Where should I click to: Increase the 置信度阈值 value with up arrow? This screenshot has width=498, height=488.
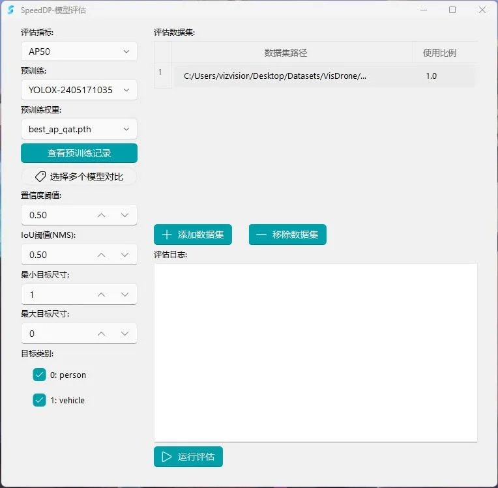click(x=101, y=215)
